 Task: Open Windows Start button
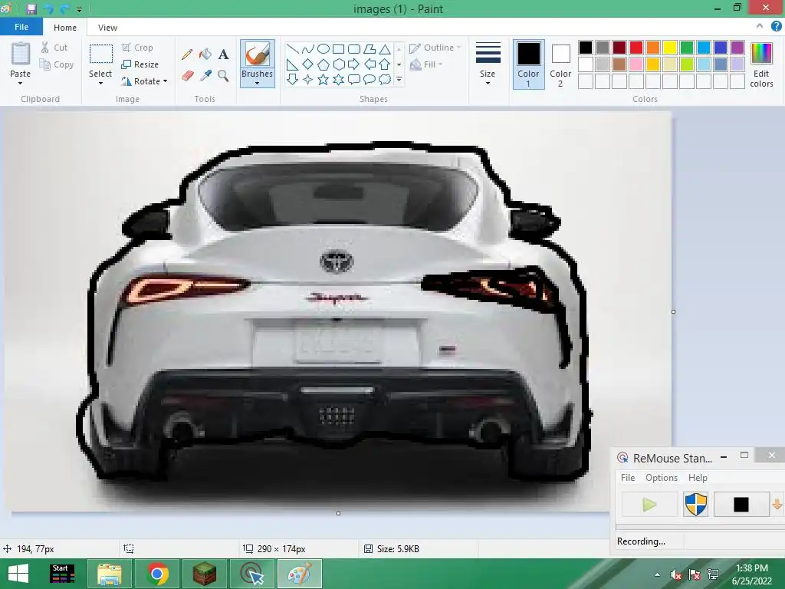(x=18, y=574)
